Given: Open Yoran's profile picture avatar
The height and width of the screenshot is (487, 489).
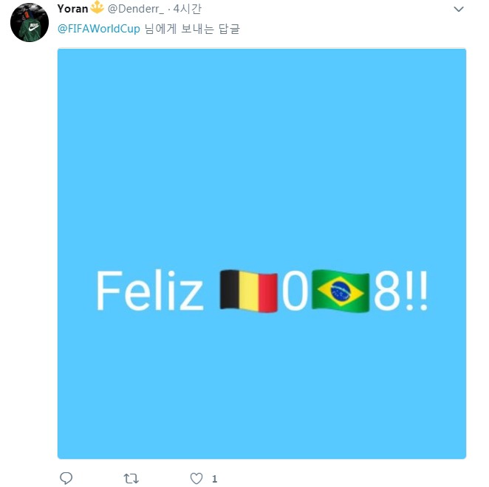Looking at the screenshot, I should [x=30, y=22].
